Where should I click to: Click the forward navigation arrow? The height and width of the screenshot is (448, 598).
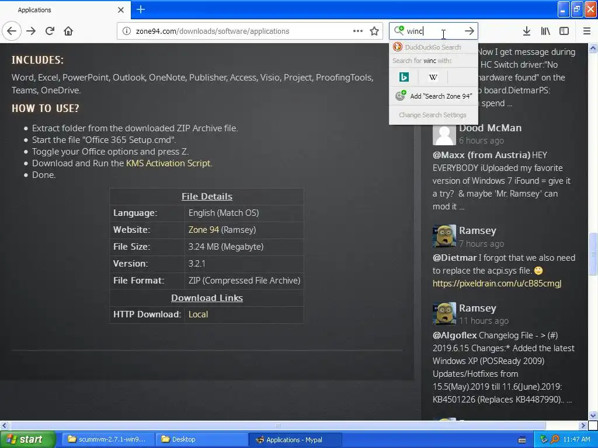tap(31, 31)
